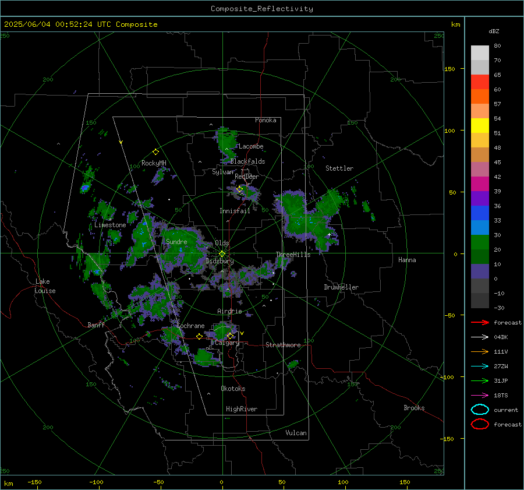Click the 'Calgary' city label
524x490 pixels.
point(227,343)
